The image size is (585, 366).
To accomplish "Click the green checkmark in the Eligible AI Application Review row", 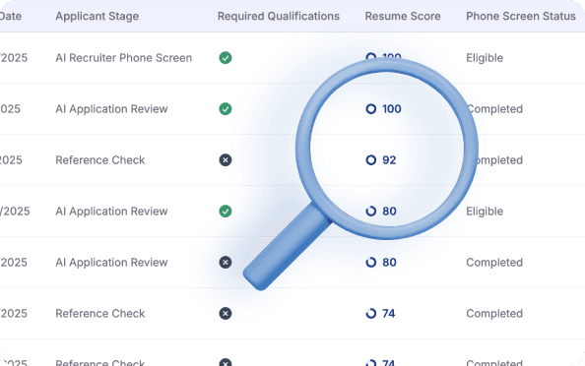I will click(226, 211).
